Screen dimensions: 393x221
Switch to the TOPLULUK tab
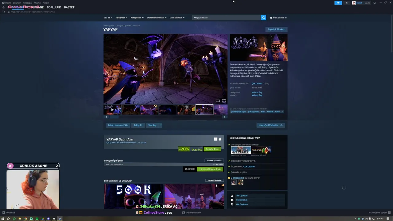pos(54,7)
